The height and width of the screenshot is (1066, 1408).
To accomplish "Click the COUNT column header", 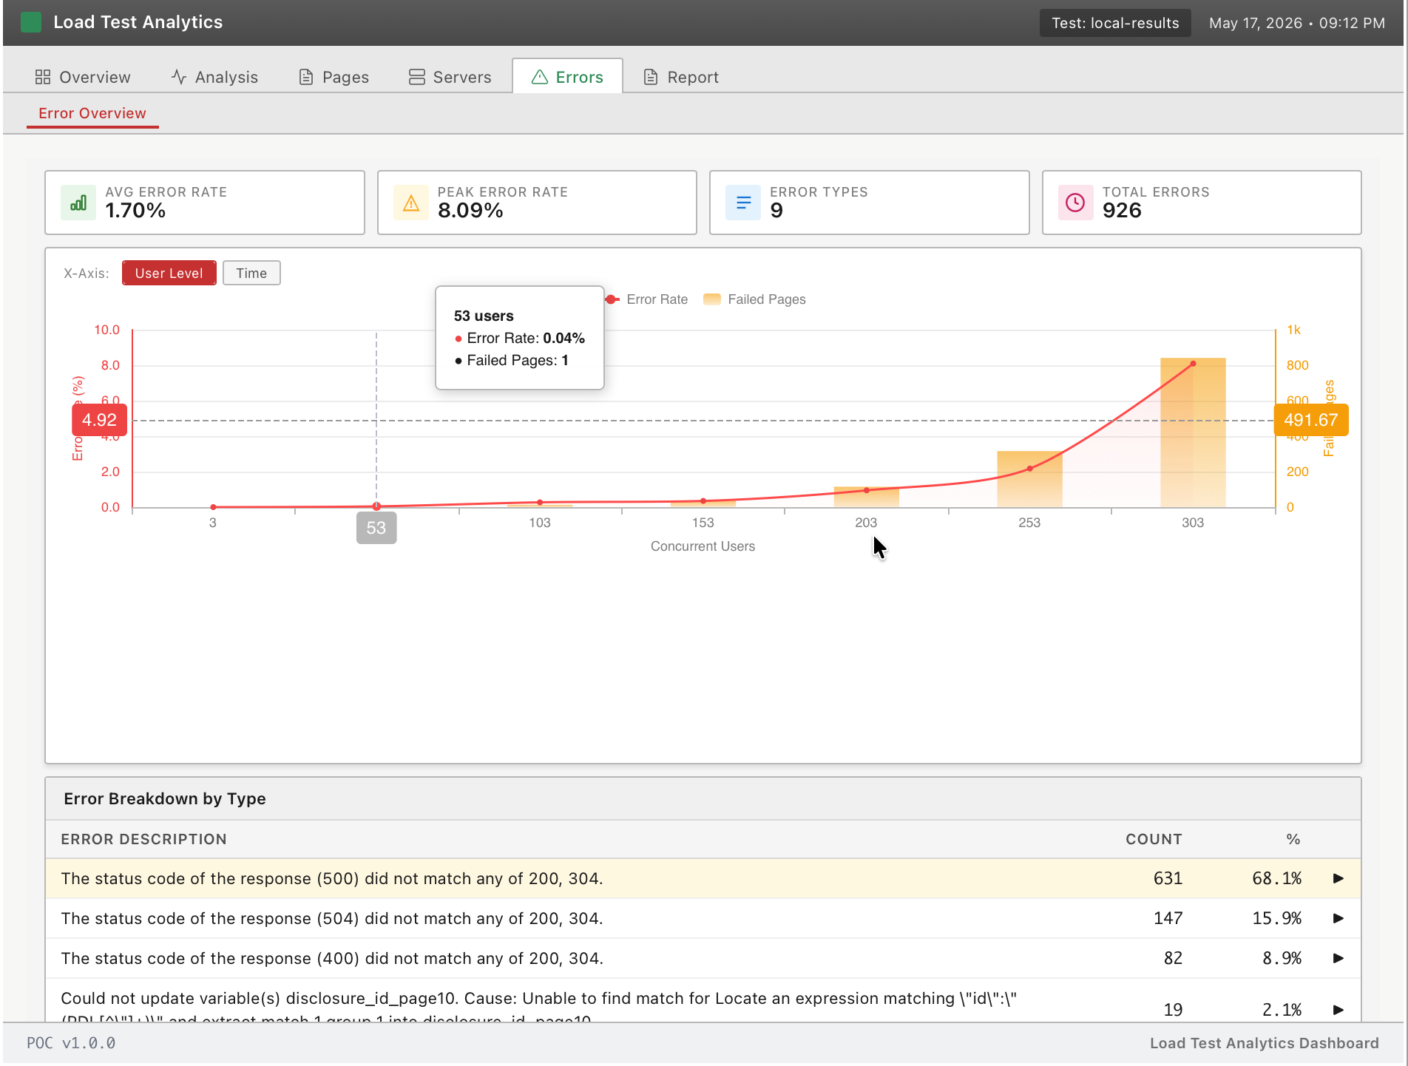I will tap(1154, 839).
